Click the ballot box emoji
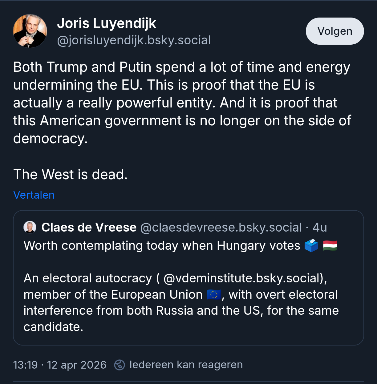This screenshot has width=377, height=384. tap(311, 246)
